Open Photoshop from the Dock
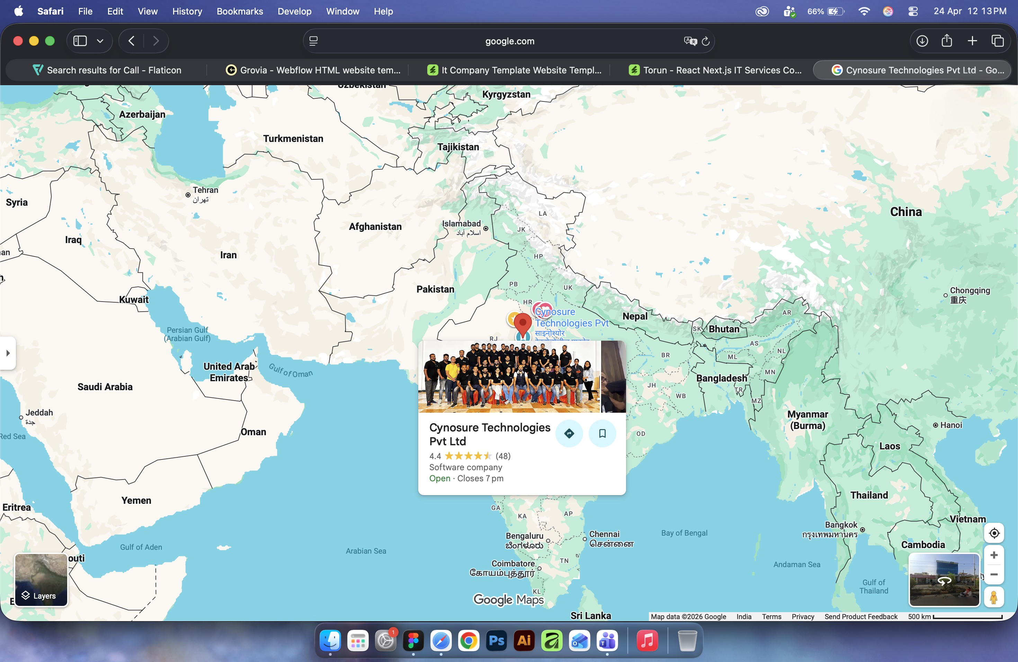 [x=496, y=641]
